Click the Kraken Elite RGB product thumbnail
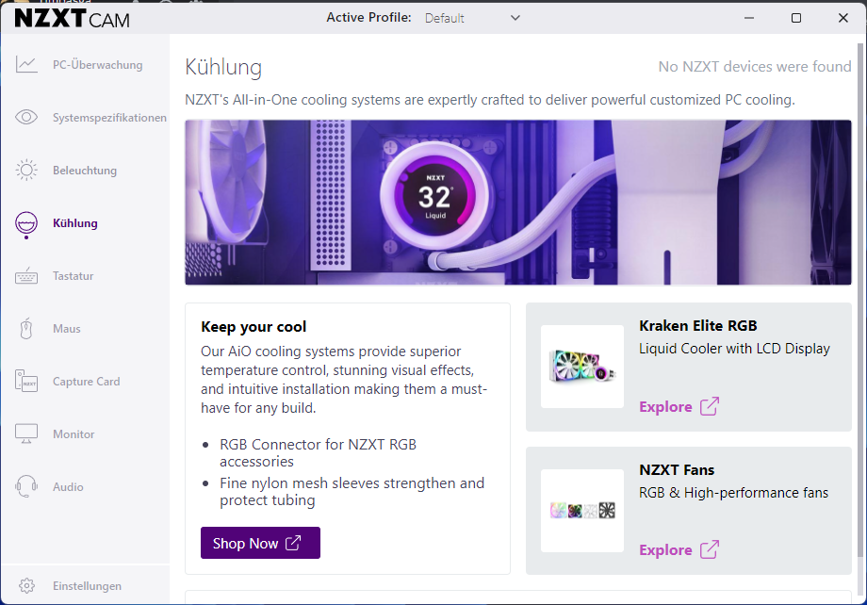This screenshot has height=605, width=867. (x=582, y=367)
